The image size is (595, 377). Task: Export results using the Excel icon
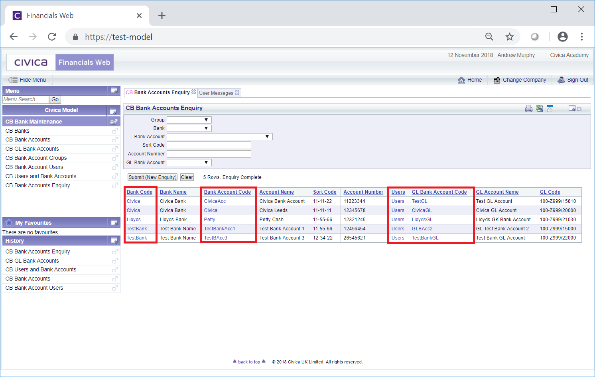coord(540,108)
